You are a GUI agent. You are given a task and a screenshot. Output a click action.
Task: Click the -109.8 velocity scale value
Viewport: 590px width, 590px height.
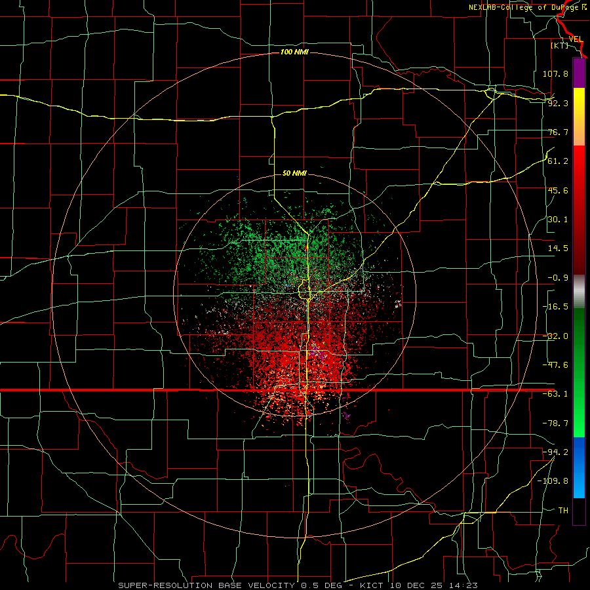pos(553,481)
